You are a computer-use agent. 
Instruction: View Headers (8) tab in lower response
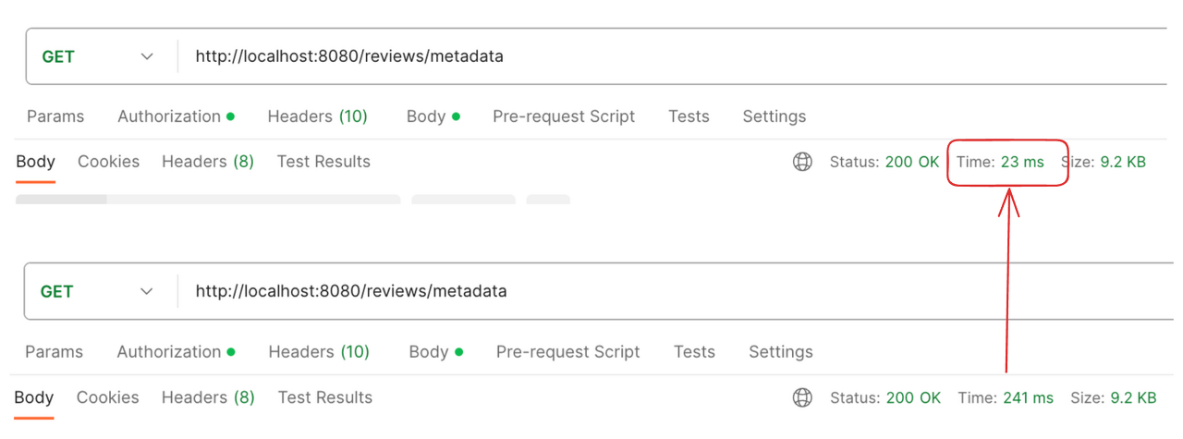coord(208,397)
